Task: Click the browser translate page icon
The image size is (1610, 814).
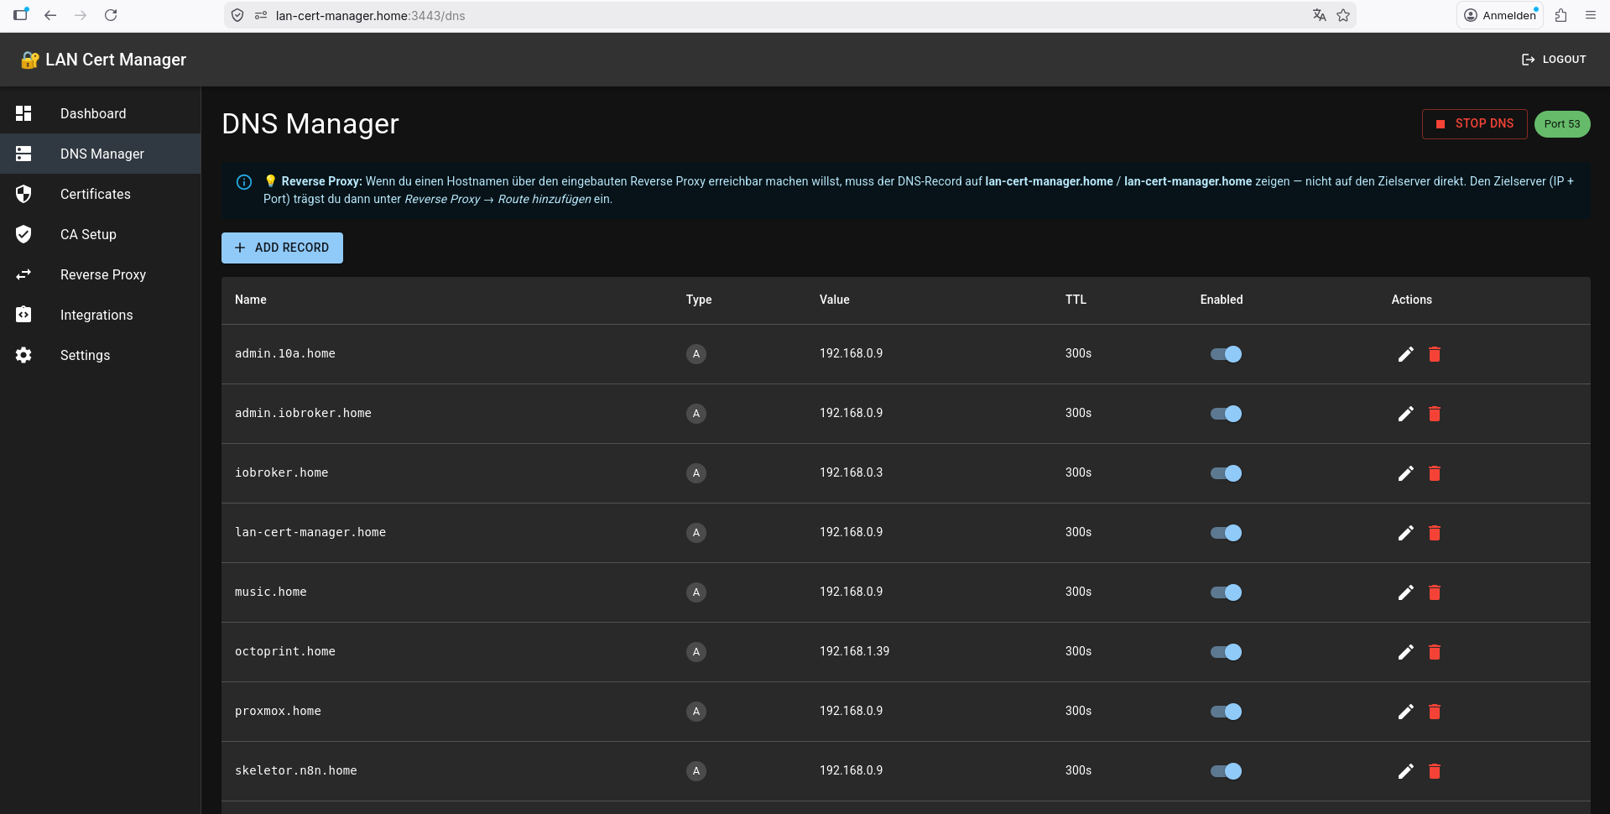Action: pos(1320,15)
